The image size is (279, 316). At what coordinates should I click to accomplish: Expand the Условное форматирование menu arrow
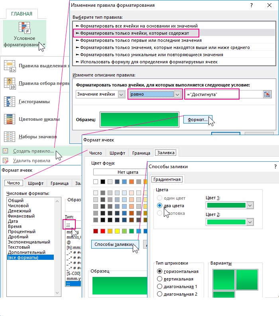[44, 44]
